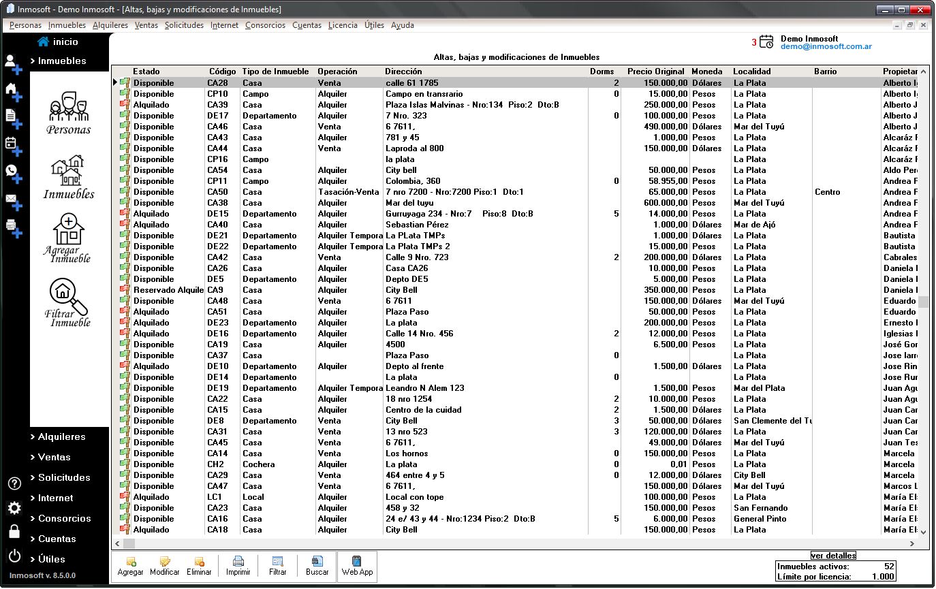The image size is (936, 589).
Task: Click the add print job printer icon
Action: pyautogui.click(x=14, y=229)
